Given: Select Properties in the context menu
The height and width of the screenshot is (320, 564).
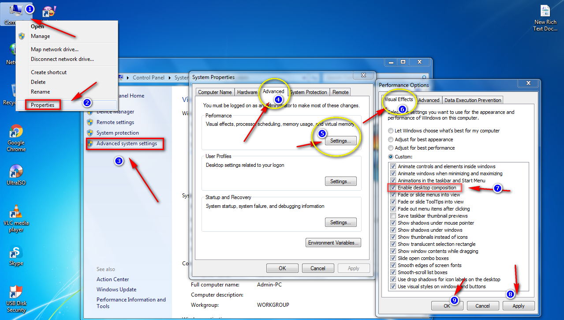Looking at the screenshot, I should tap(43, 105).
